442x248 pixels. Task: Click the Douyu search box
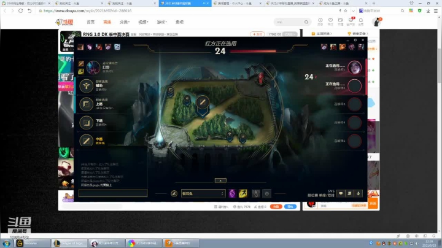click(292, 22)
